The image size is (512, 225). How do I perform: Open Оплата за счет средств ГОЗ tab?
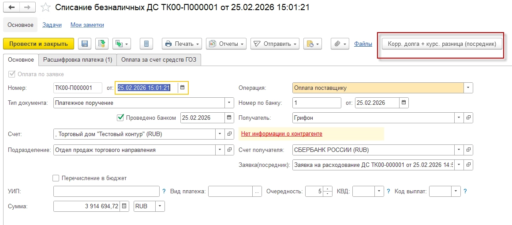click(x=159, y=60)
